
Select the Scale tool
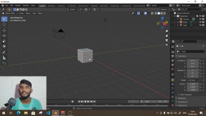[4, 41]
